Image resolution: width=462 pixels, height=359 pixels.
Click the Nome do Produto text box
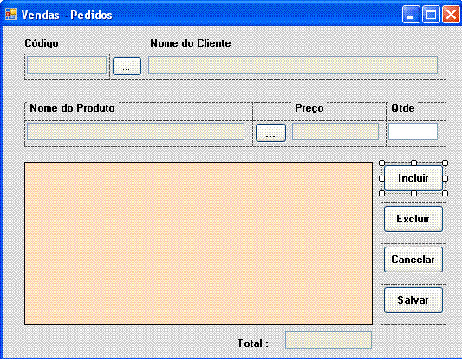coord(135,131)
